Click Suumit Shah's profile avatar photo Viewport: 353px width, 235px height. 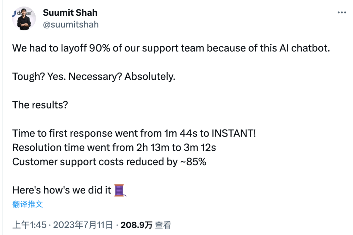pos(24,18)
